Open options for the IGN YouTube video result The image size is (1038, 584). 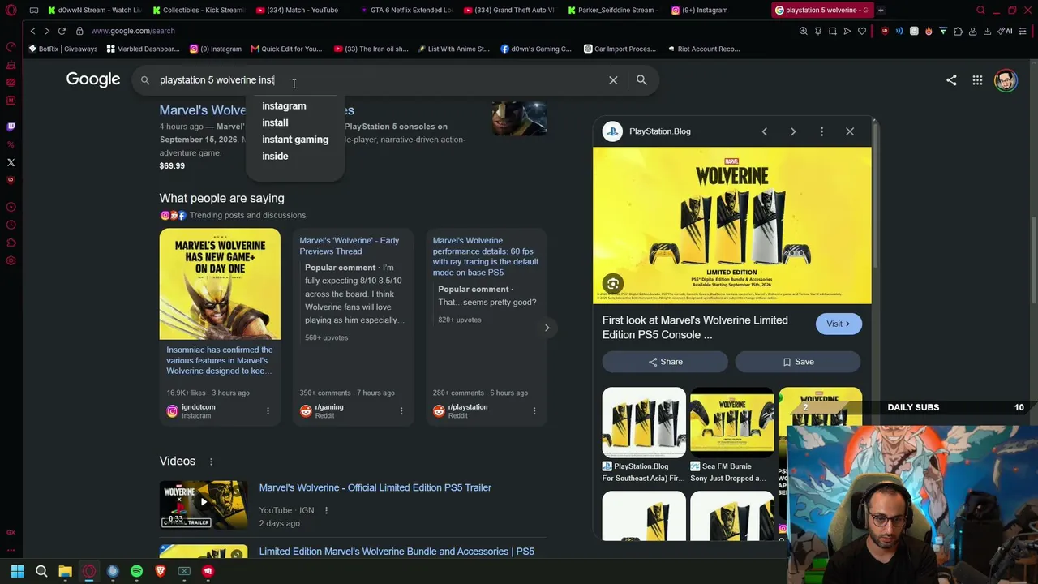tap(326, 510)
